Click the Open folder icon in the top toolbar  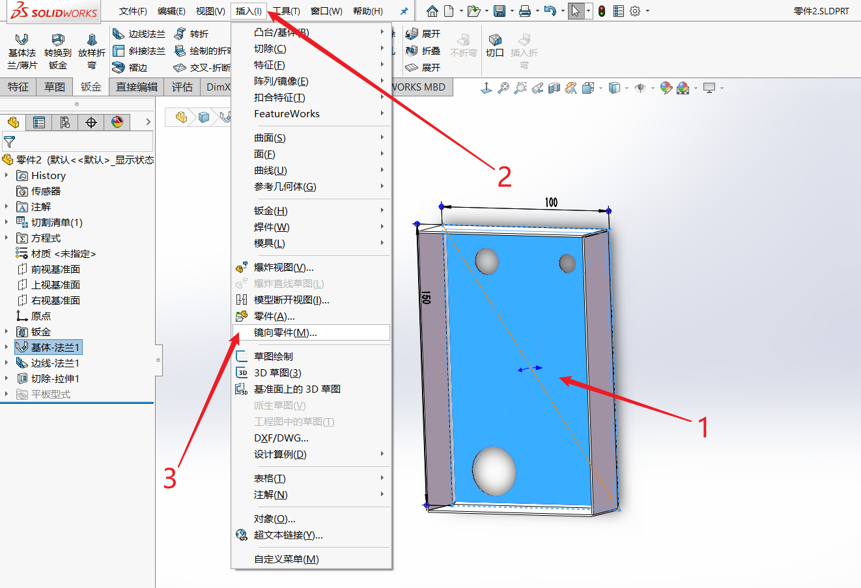473,11
